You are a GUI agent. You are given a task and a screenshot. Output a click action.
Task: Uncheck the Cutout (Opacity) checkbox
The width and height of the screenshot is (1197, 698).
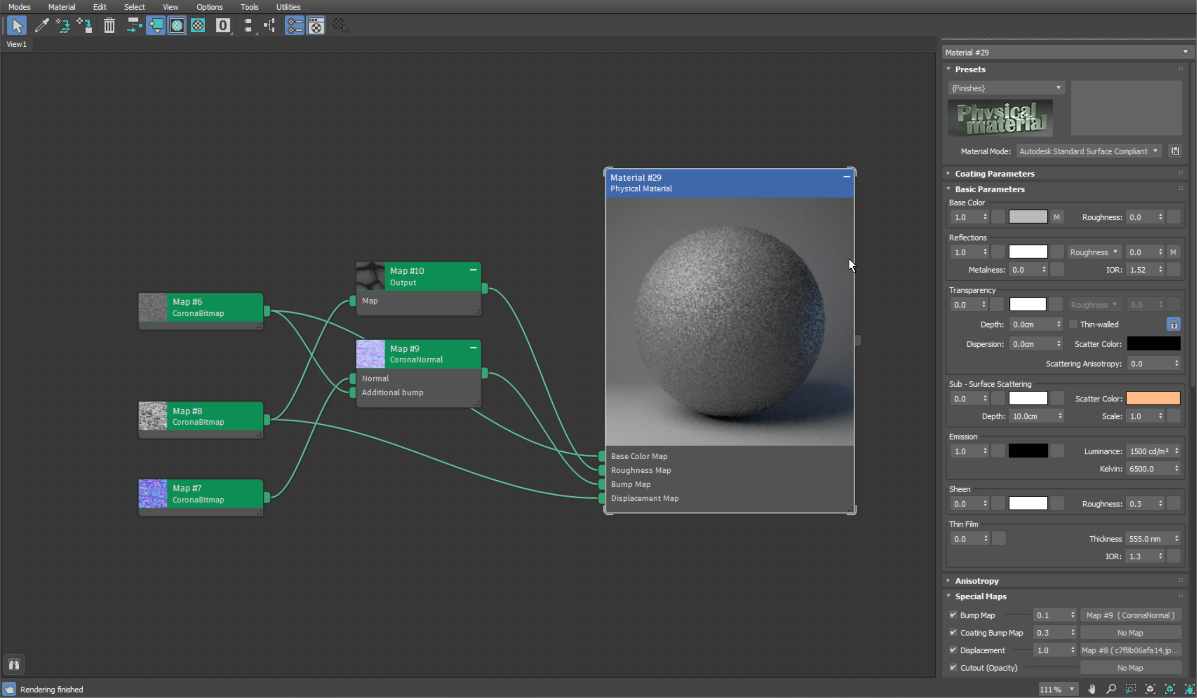pyautogui.click(x=953, y=668)
